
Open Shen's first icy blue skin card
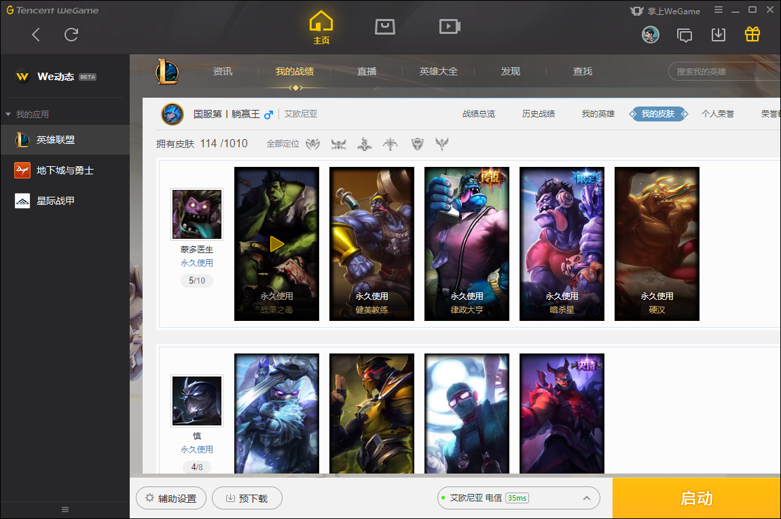click(276, 413)
